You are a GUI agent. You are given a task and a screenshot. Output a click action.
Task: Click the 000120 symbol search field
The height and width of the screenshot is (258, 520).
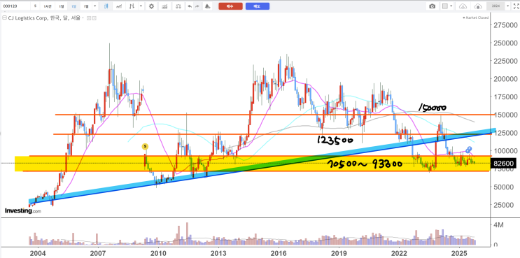pos(15,6)
